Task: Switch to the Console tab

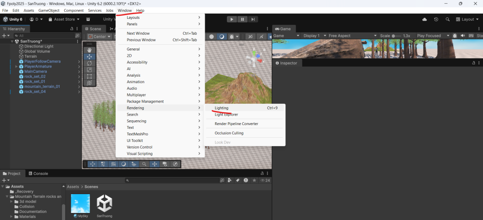Action: point(40,173)
